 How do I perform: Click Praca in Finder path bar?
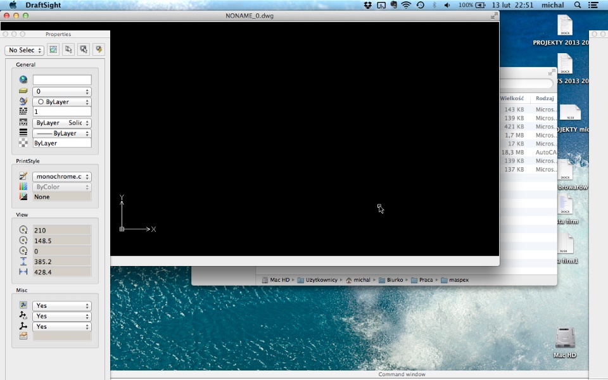(x=422, y=280)
